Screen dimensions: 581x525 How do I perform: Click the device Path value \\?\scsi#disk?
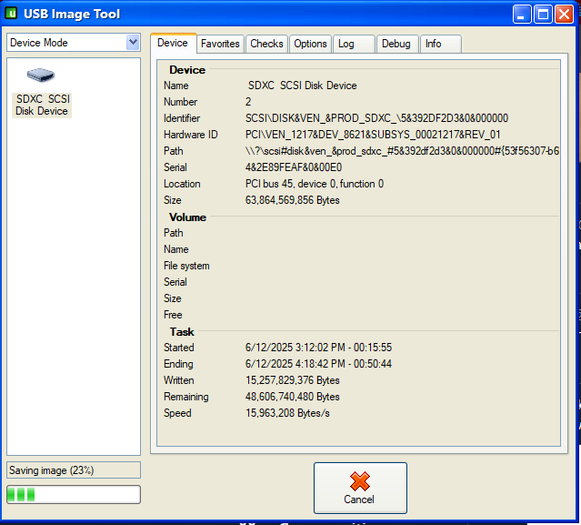click(402, 151)
